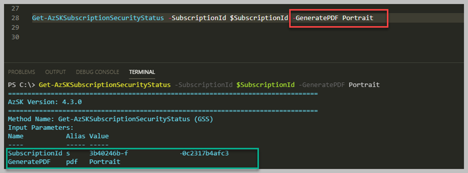
Task: Activate the TERMINAL tab
Action: coord(142,72)
